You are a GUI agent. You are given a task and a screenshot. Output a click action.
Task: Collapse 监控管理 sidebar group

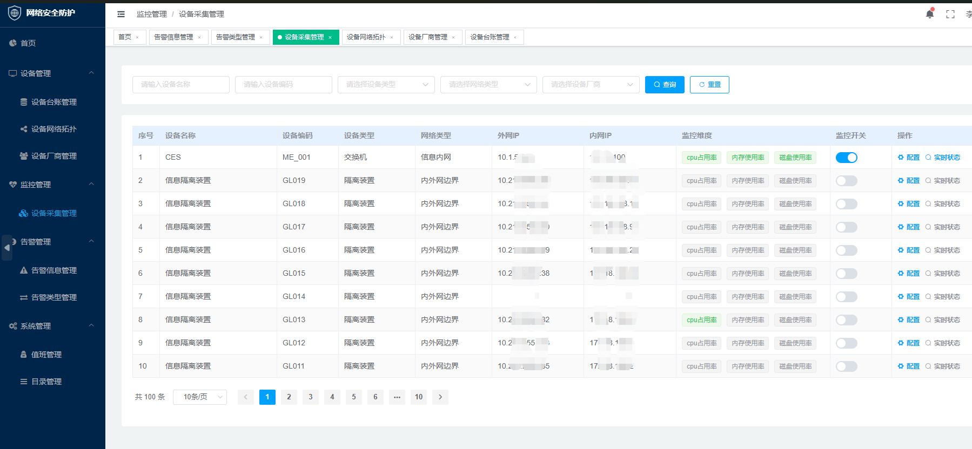pos(52,185)
